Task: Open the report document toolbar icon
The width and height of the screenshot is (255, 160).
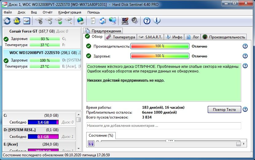Action: pyautogui.click(x=93, y=21)
